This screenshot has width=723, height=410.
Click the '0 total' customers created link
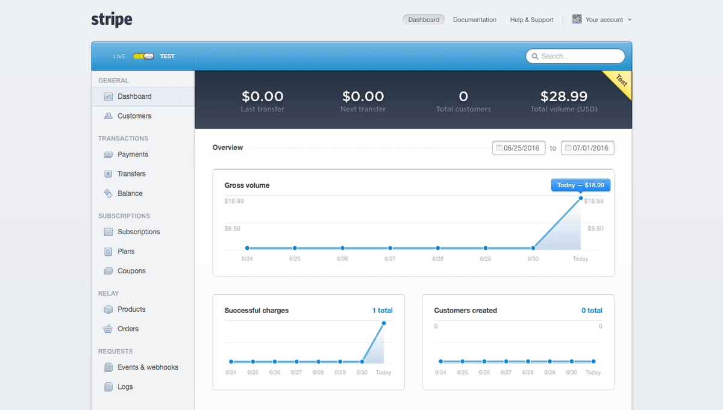(x=592, y=311)
